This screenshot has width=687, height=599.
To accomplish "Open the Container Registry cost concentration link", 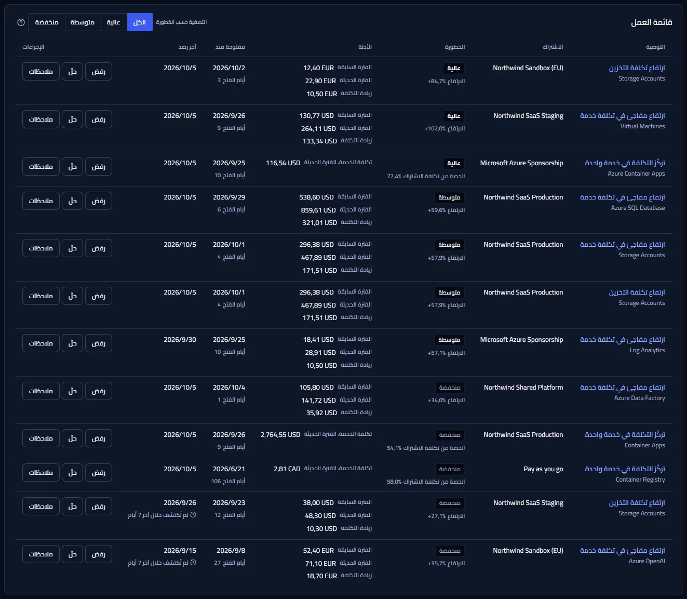I will pyautogui.click(x=625, y=469).
